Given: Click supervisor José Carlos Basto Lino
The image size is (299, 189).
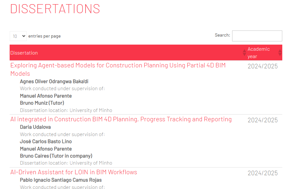Looking at the screenshot, I should pos(46,142).
